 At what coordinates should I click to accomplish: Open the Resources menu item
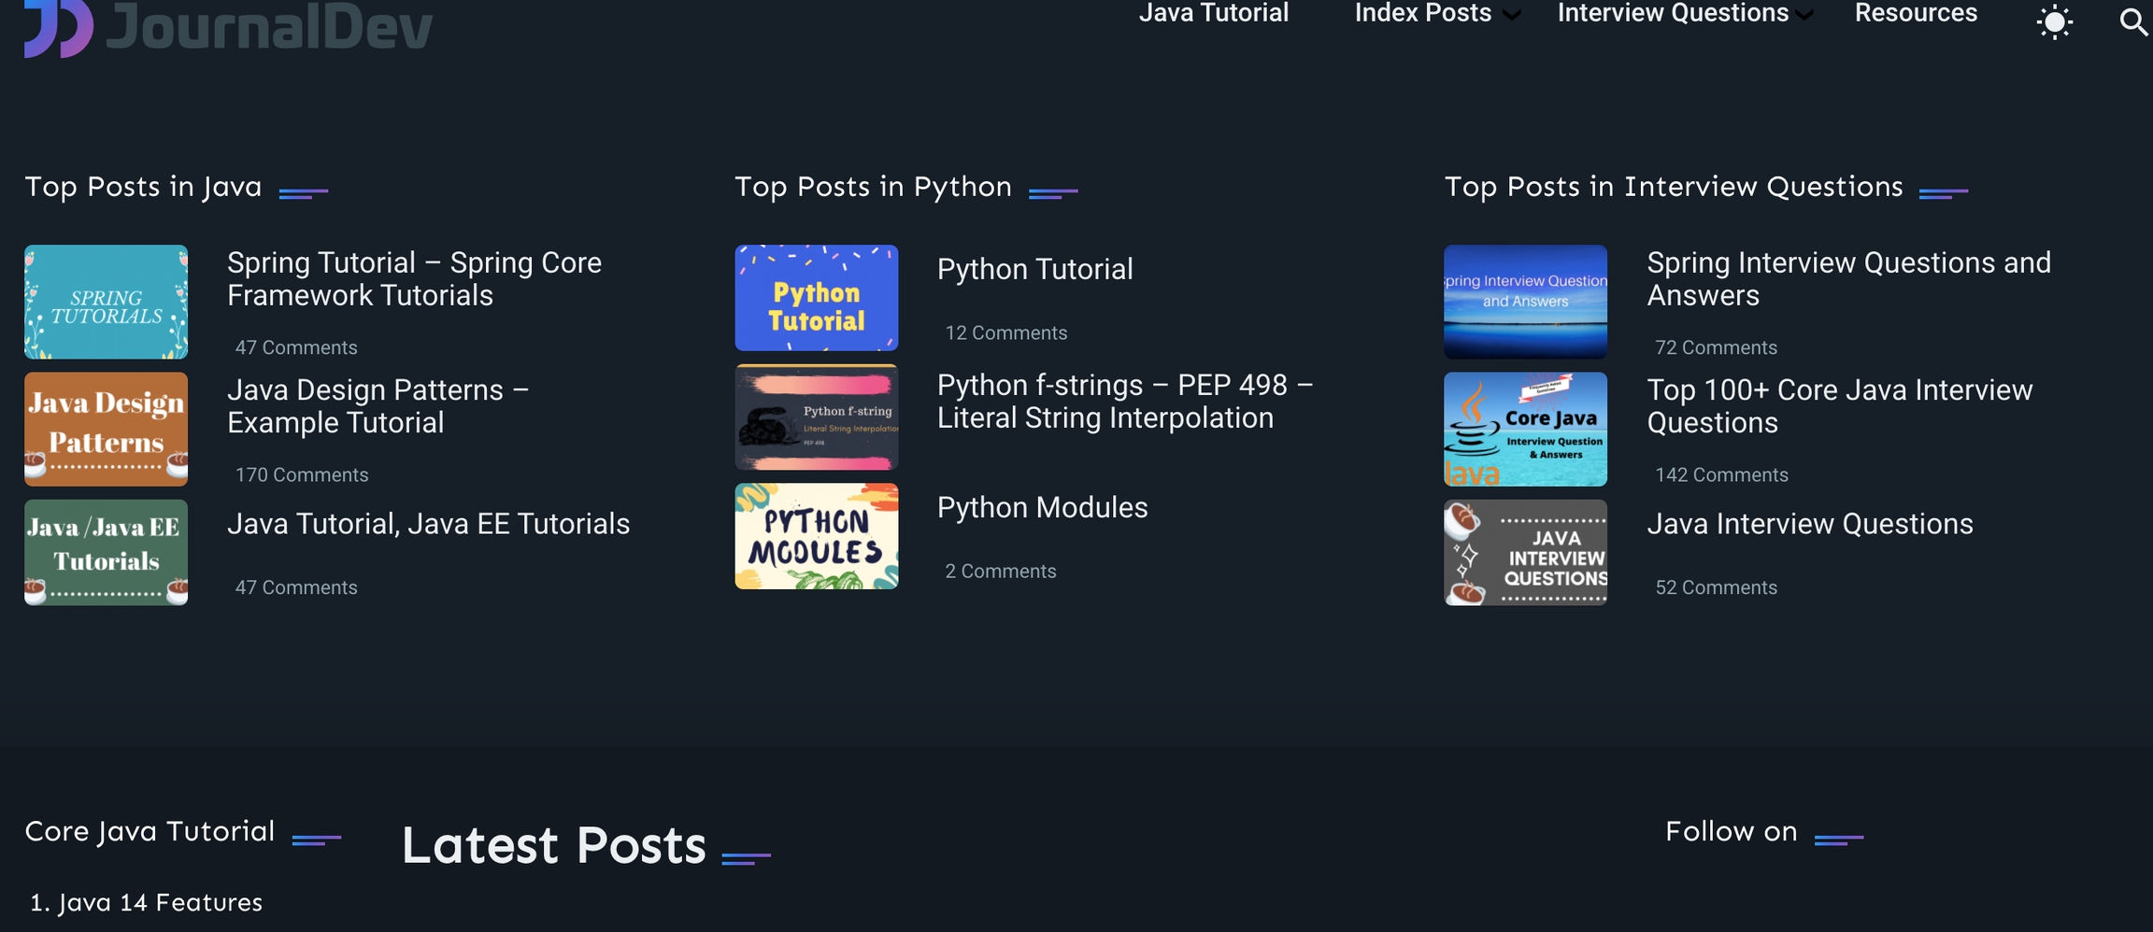(x=1916, y=13)
